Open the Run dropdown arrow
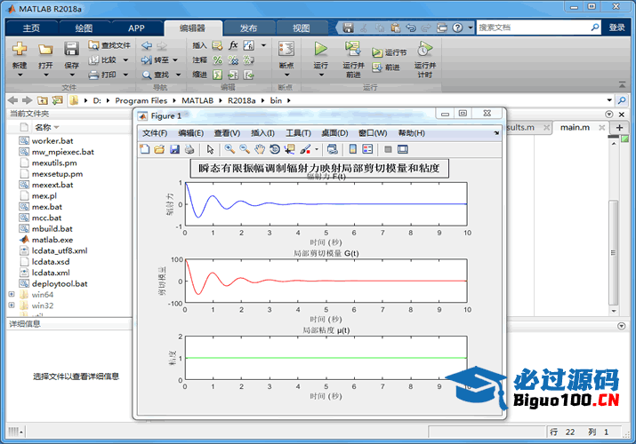Image resolution: width=636 pixels, height=444 pixels. click(x=321, y=75)
